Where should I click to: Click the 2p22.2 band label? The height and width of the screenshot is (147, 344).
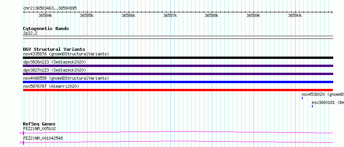click(30, 33)
